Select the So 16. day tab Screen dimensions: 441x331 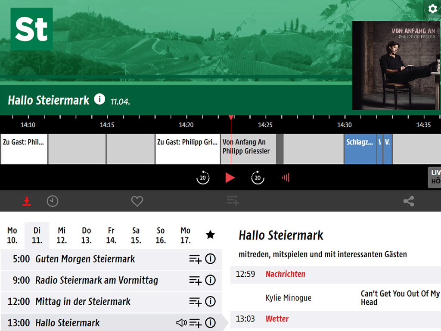click(x=161, y=235)
